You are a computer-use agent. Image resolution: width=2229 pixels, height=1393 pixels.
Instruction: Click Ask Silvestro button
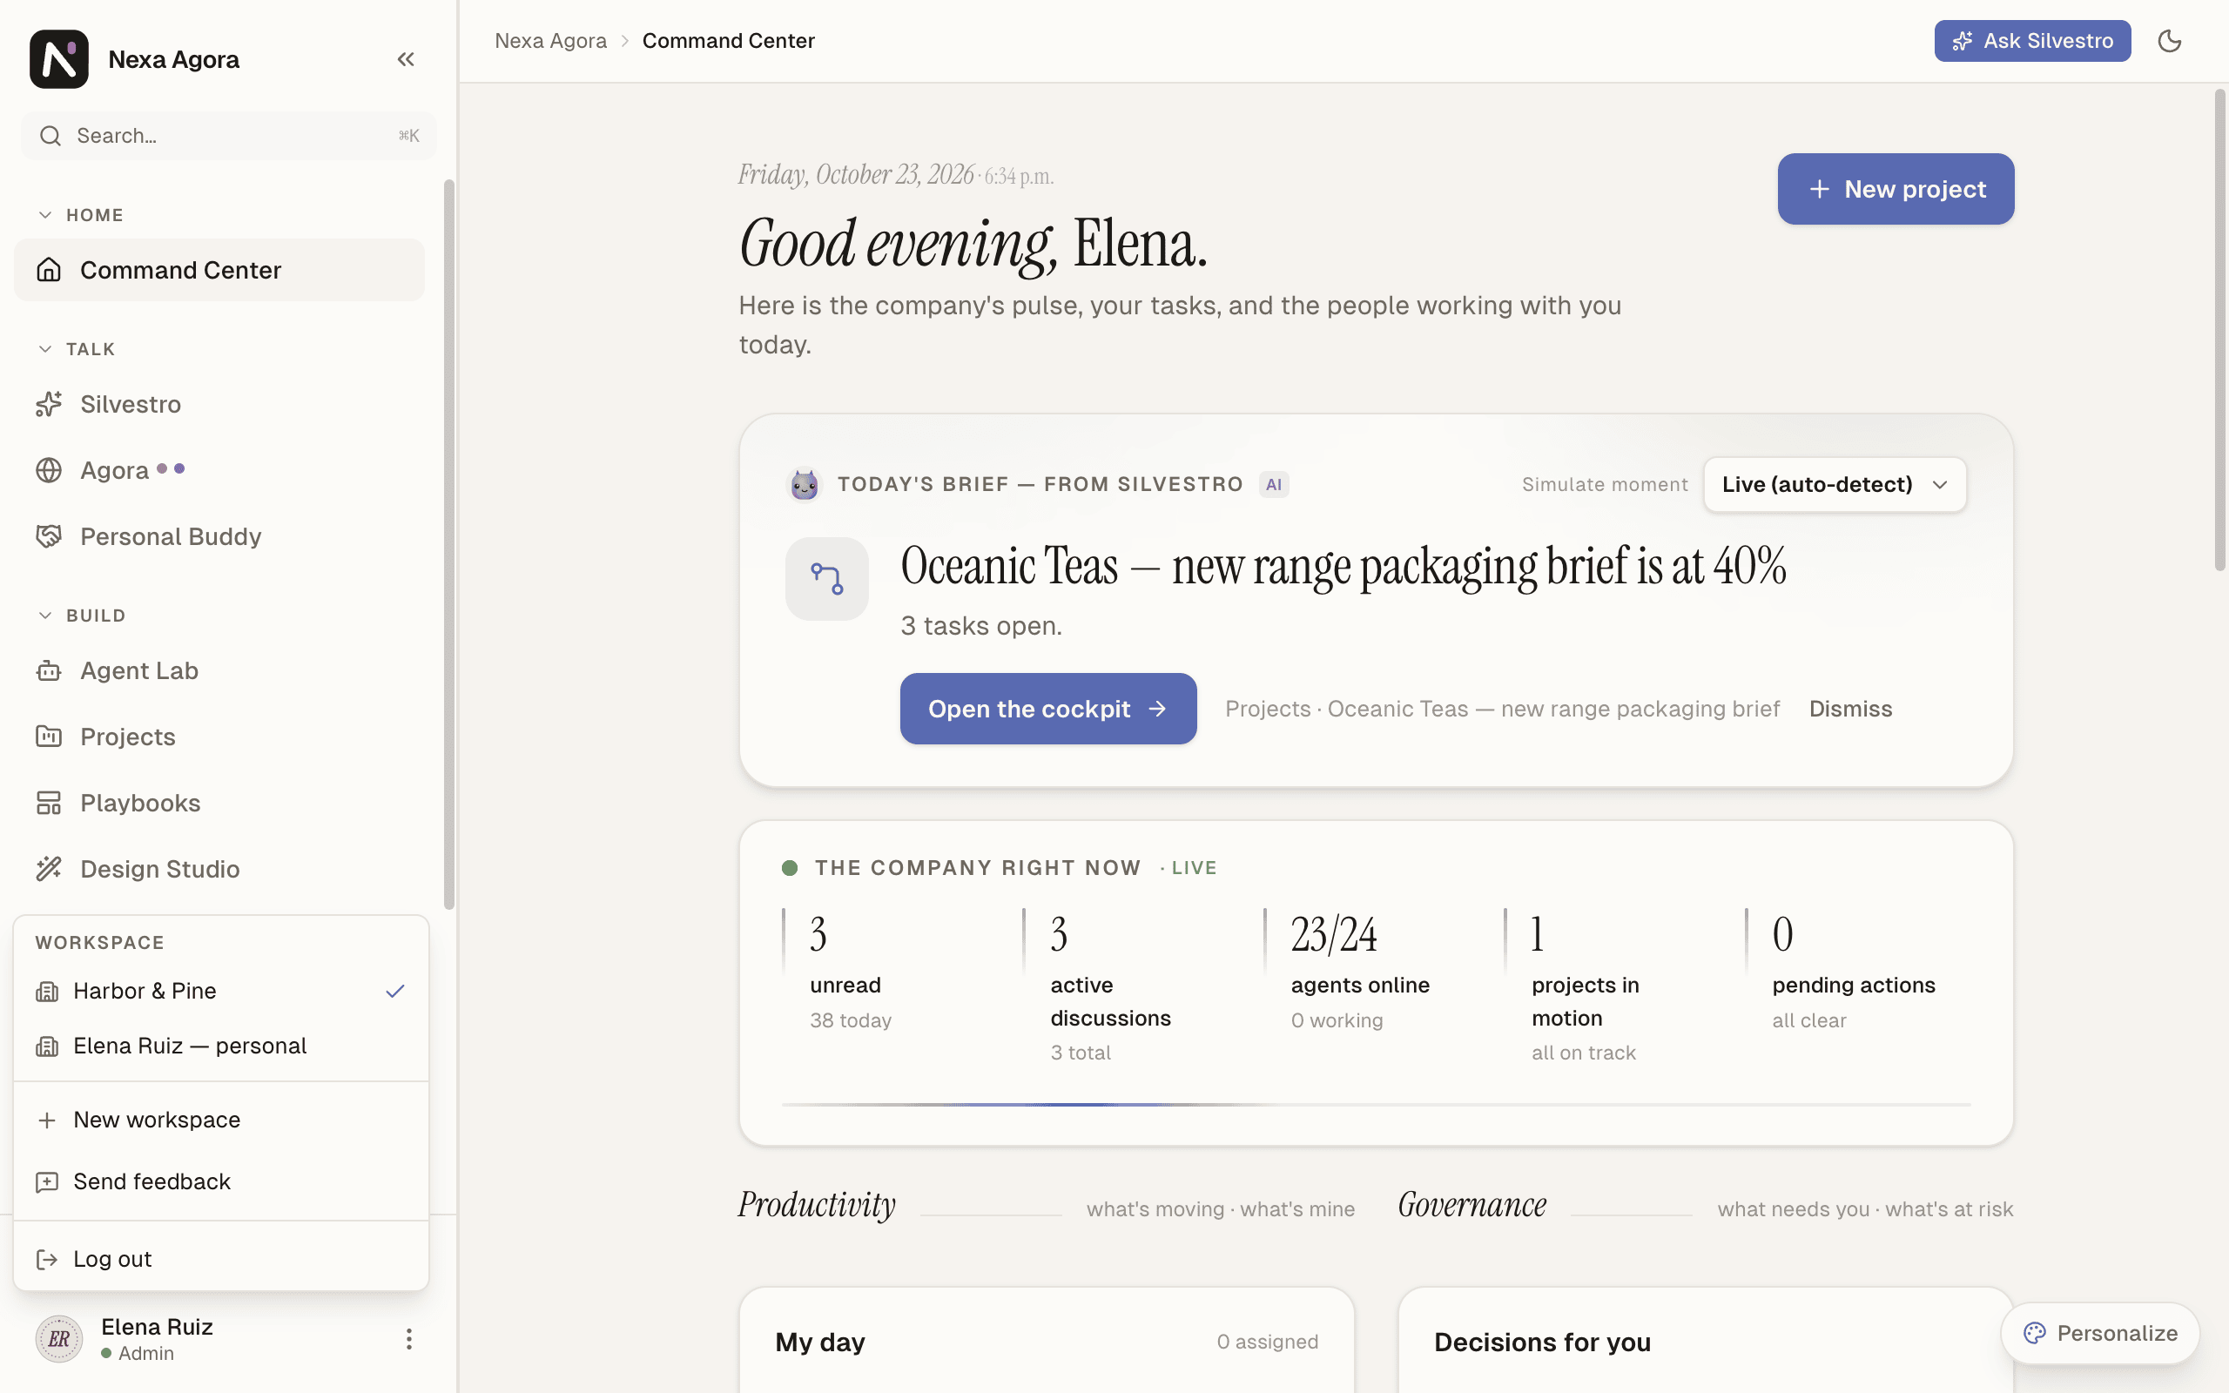(x=2032, y=41)
